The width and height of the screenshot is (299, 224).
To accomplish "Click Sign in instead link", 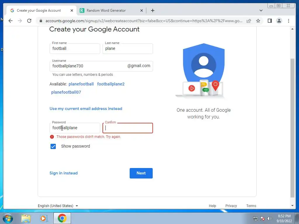I will coord(63,173).
